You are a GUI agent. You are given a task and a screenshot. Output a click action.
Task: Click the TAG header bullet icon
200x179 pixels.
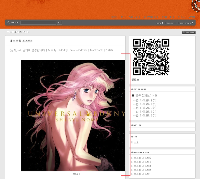coord(132,137)
